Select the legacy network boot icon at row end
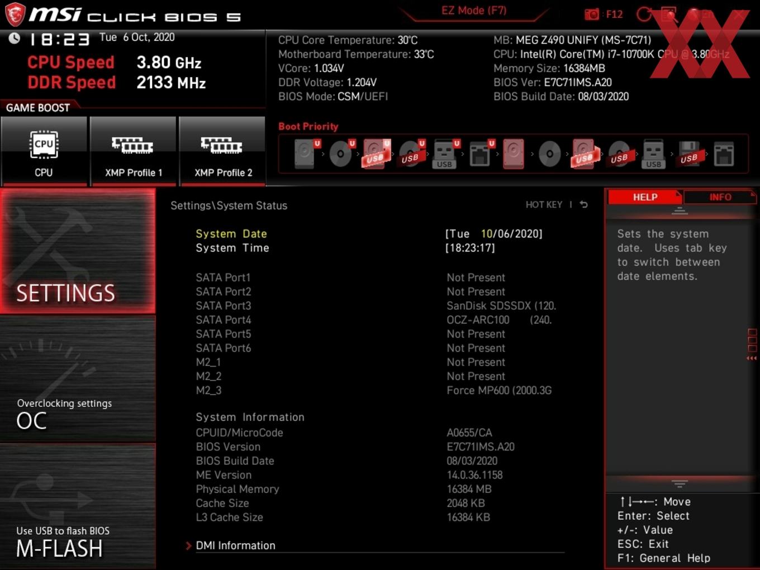Image resolution: width=760 pixels, height=570 pixels. (x=724, y=154)
